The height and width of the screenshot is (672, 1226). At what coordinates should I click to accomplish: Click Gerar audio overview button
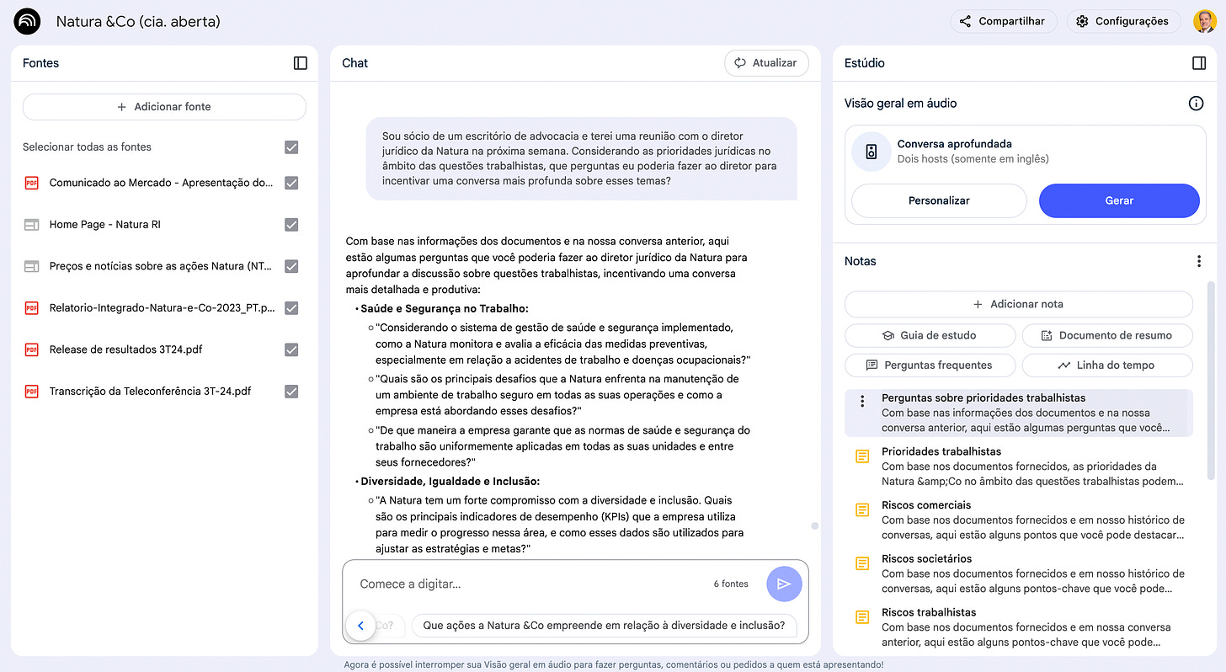pos(1119,200)
